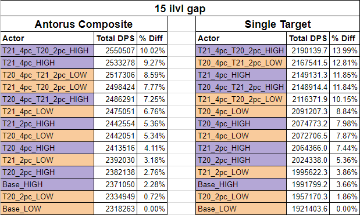Click Base_LOW cell in Antorus Composite table
360x215 pixels.
point(47,209)
